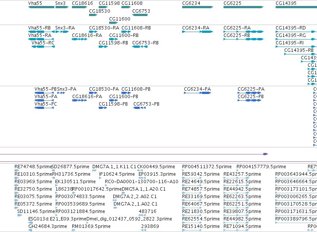This screenshot has width=317, height=232.
Task: Select transcript CG6234-RA
Action: (196, 28)
